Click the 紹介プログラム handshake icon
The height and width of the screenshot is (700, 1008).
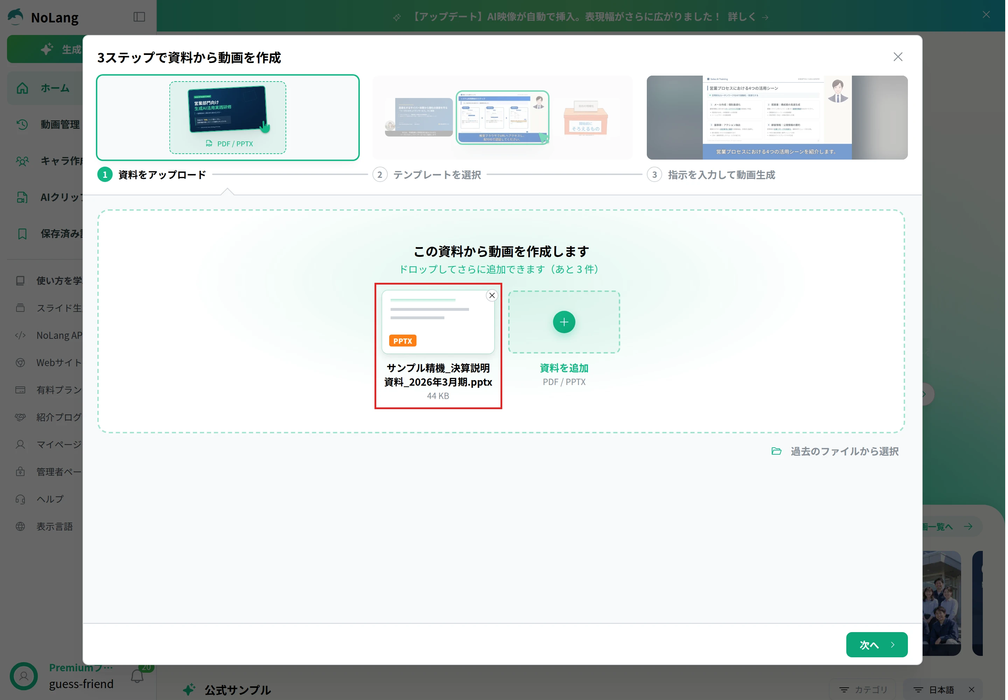tap(20, 417)
